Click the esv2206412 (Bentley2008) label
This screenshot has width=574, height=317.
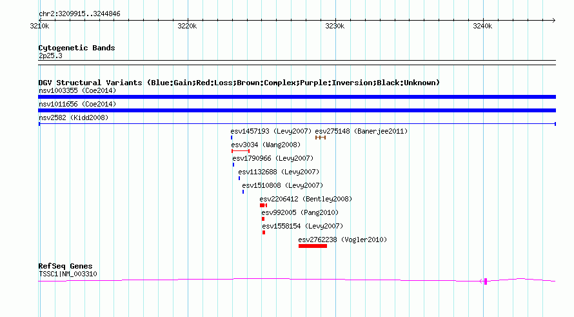pyautogui.click(x=306, y=199)
